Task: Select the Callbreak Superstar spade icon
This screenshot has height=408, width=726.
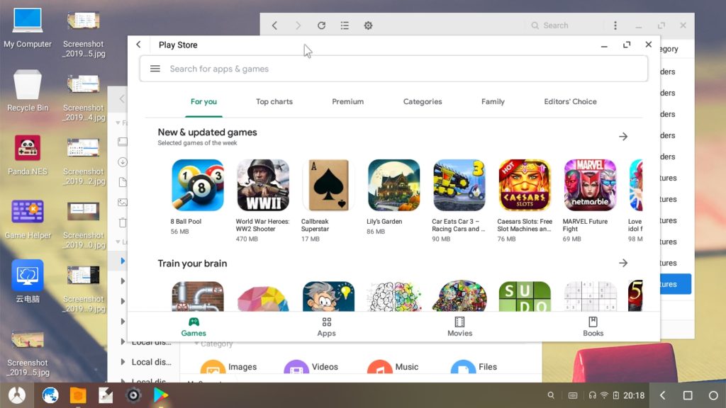Action: tap(328, 185)
